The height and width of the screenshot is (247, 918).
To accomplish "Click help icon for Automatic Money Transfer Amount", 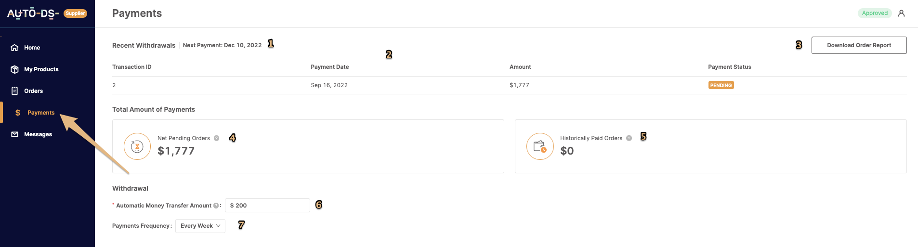I will point(216,206).
